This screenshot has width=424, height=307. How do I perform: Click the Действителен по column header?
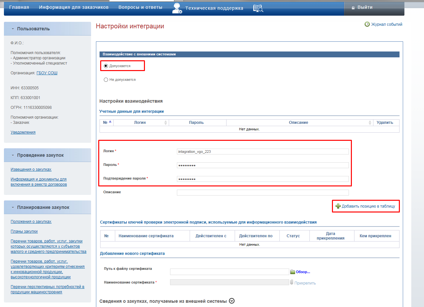(257, 236)
